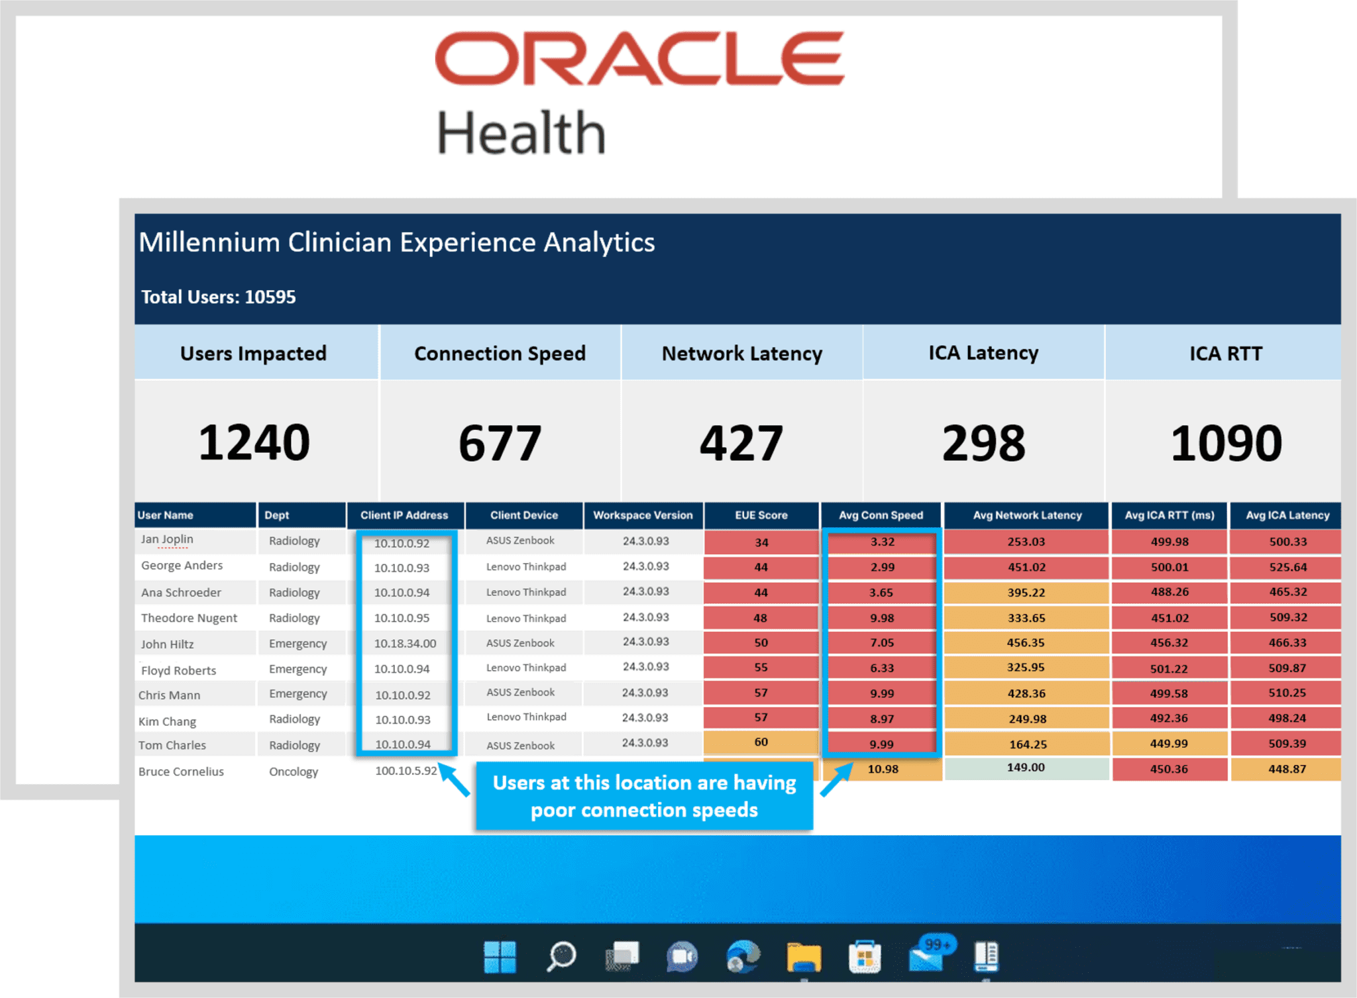The height and width of the screenshot is (998, 1357).
Task: Launch the Teams Chat taskbar icon
Action: coord(682,956)
